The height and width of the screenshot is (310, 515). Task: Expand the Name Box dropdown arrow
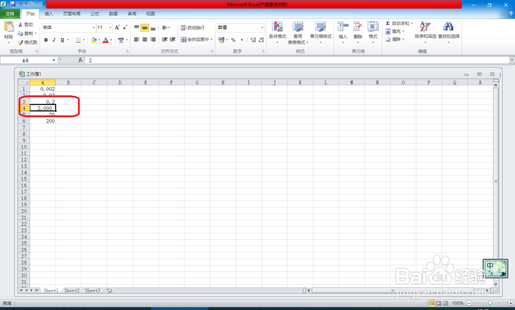[x=54, y=60]
